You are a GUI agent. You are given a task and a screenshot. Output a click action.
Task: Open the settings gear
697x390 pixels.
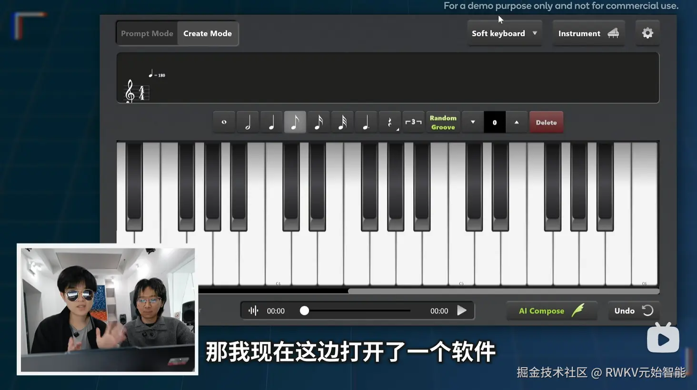point(647,33)
